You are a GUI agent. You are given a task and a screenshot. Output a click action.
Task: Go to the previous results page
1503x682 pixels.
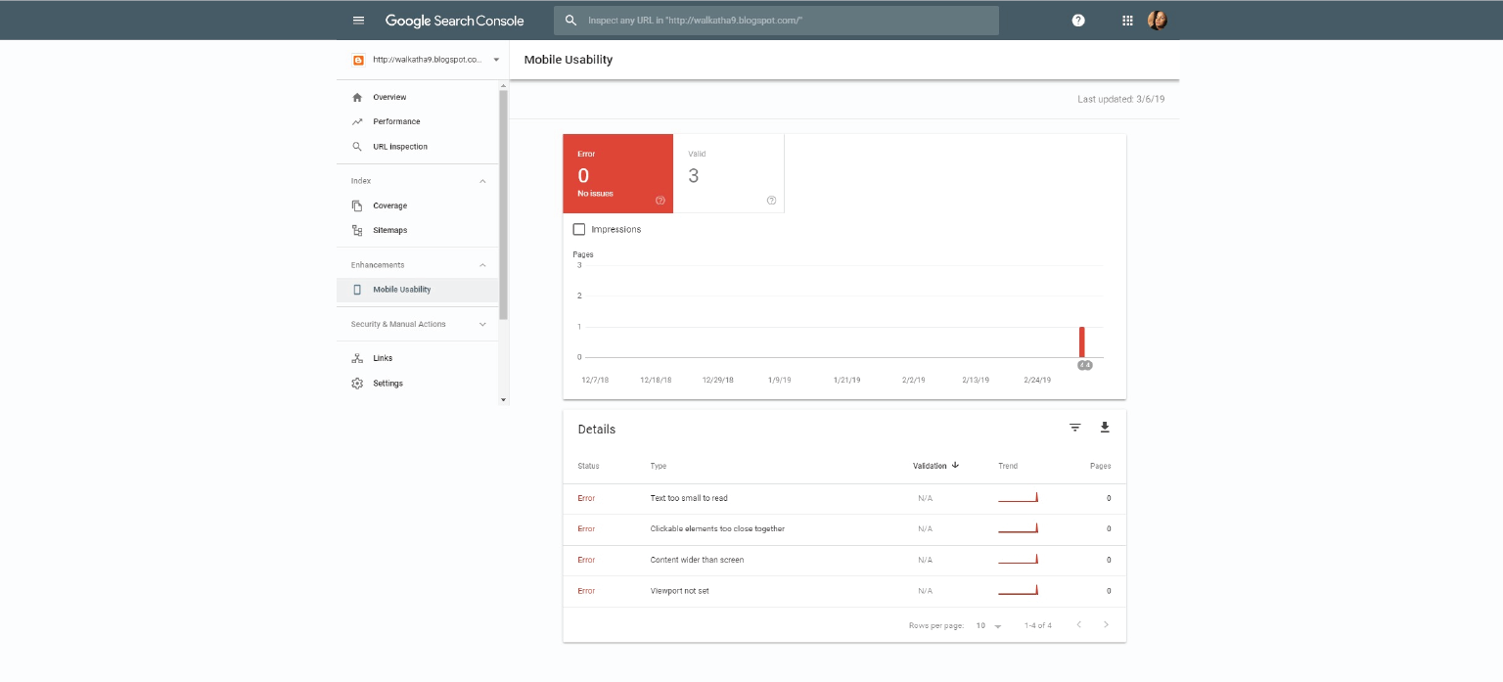click(1078, 625)
